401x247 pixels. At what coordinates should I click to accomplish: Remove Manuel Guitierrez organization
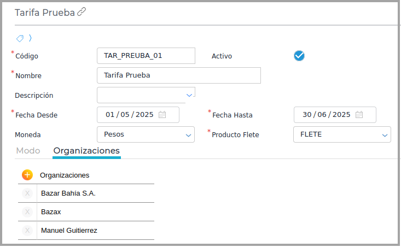pos(27,230)
